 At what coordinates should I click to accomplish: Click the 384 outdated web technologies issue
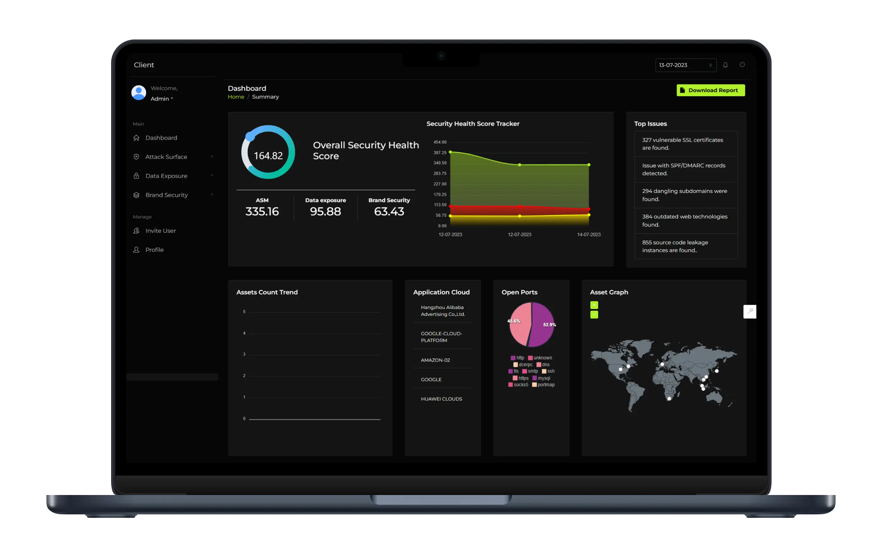pyautogui.click(x=686, y=221)
